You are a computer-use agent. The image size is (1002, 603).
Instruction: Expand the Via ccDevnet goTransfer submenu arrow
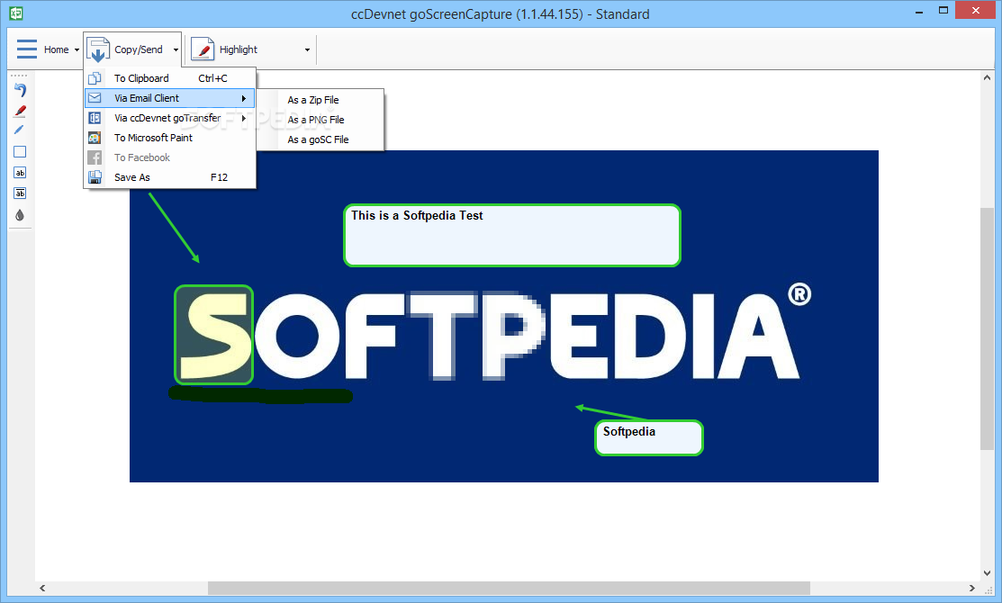click(244, 118)
